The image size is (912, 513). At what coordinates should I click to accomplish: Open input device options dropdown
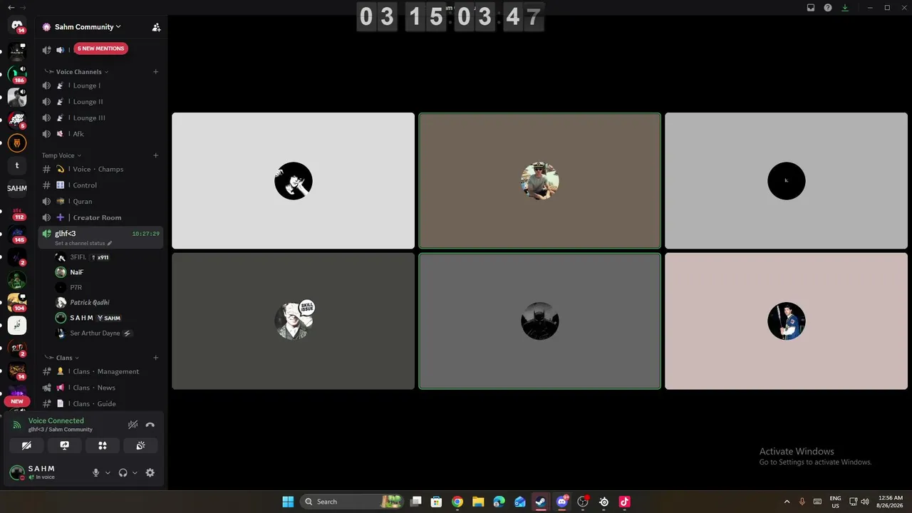[108, 472]
